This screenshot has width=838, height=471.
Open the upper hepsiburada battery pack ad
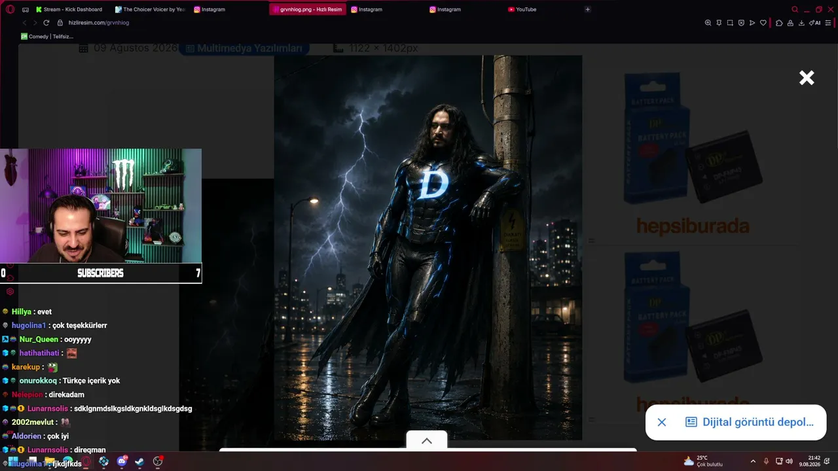coord(693,154)
